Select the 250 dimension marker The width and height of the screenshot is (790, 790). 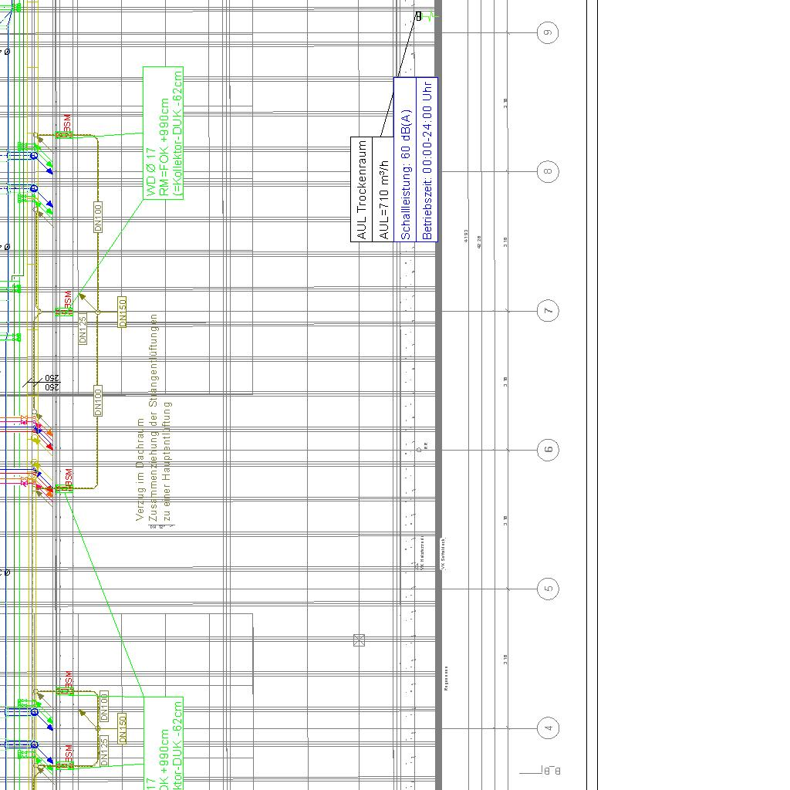pos(52,383)
